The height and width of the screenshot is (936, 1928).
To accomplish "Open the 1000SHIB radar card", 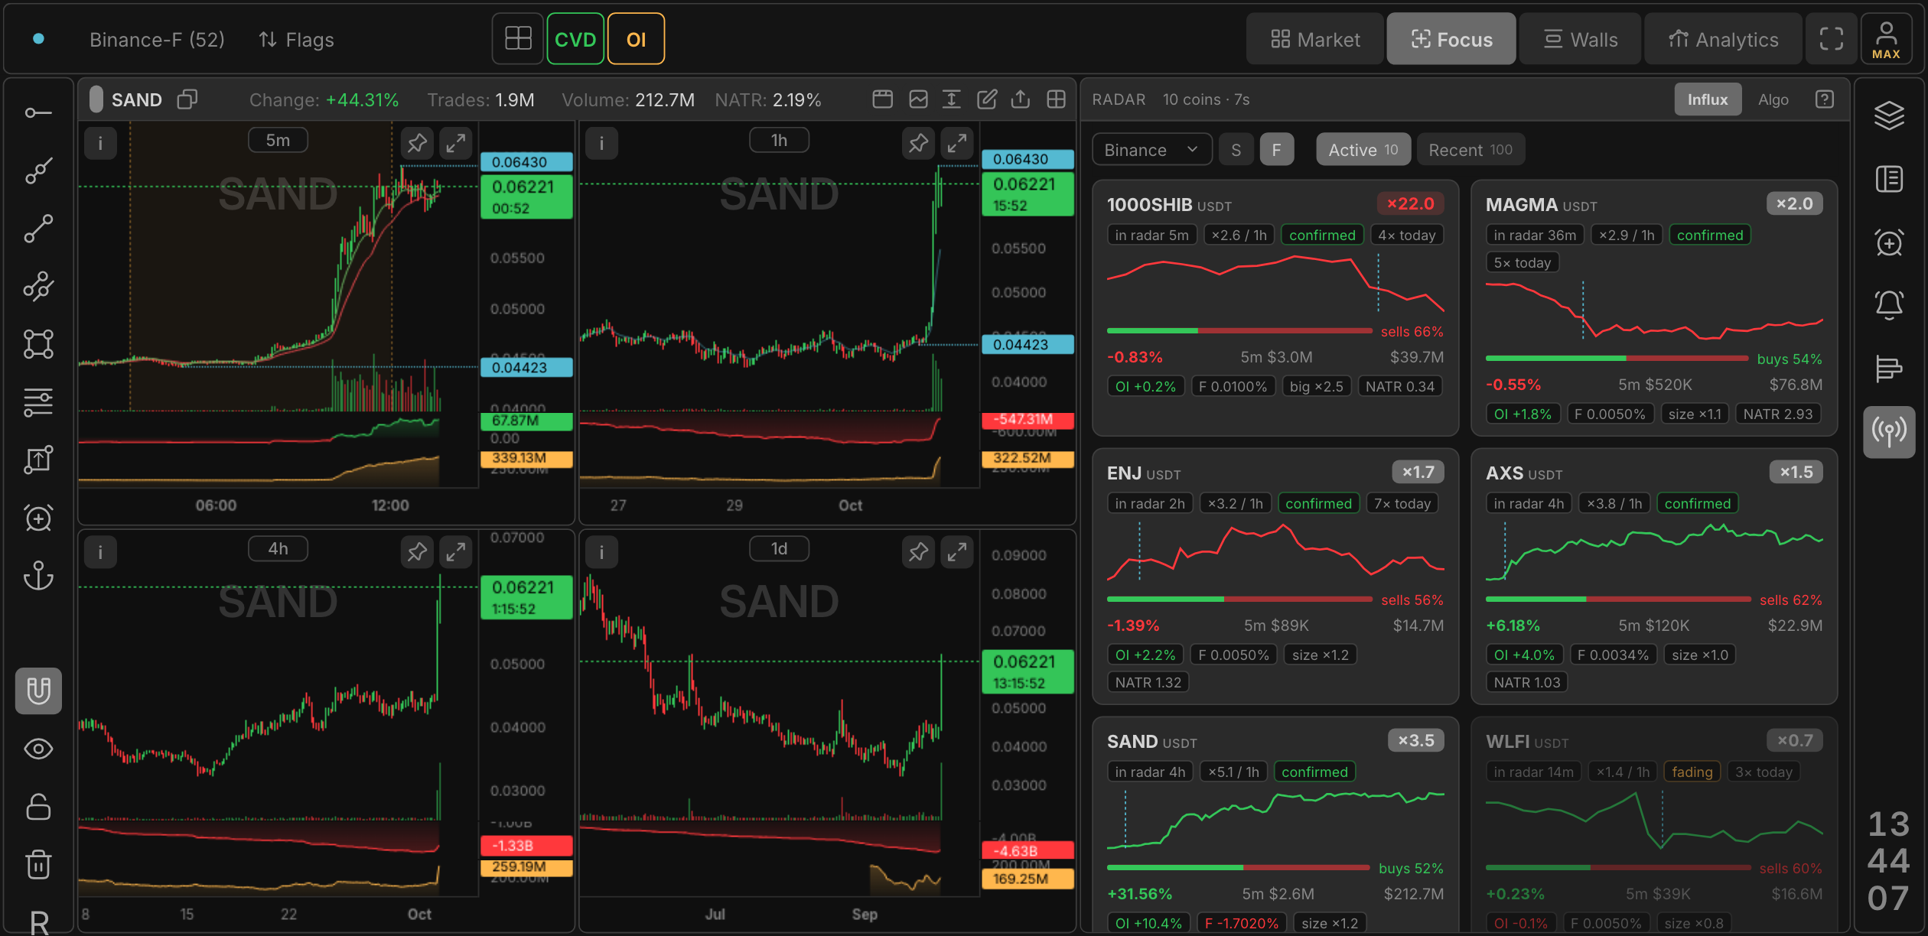I will [x=1275, y=307].
